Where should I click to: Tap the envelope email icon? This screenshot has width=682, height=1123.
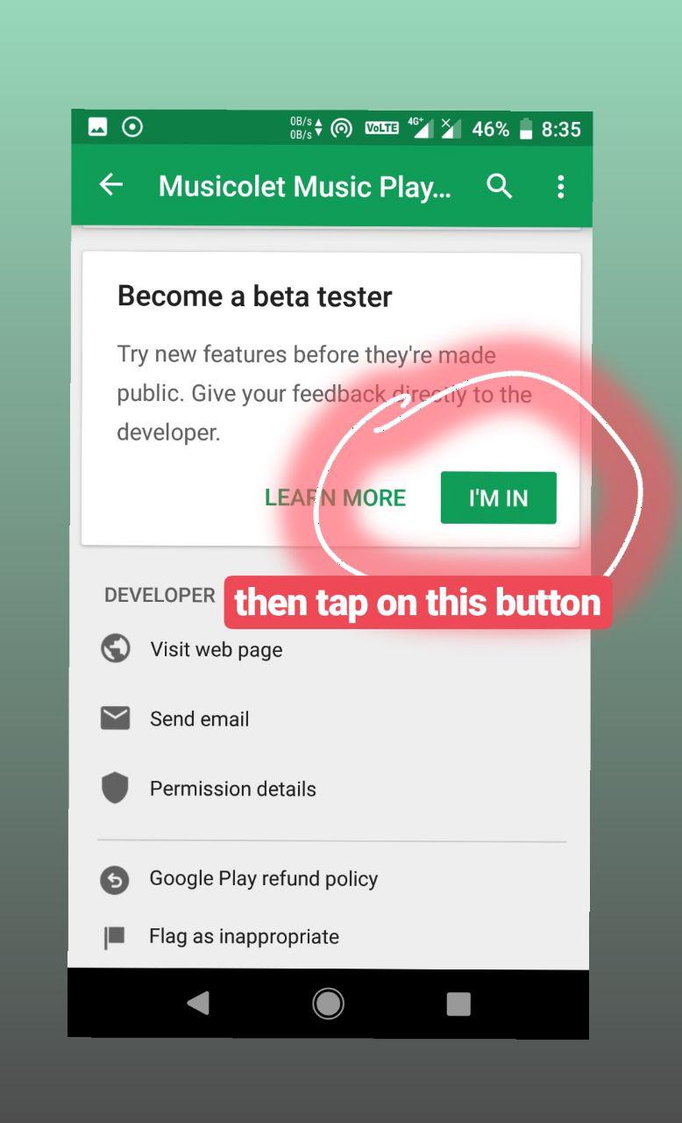pyautogui.click(x=115, y=719)
